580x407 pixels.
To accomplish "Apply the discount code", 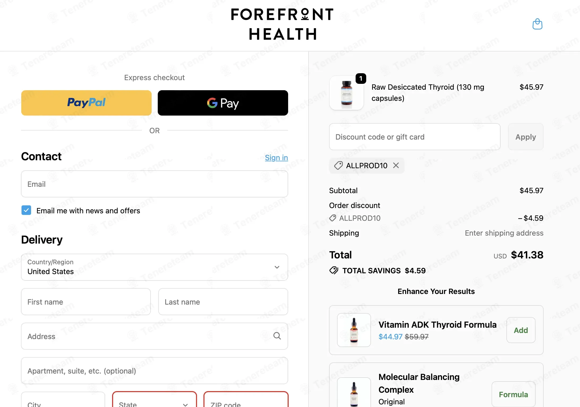I will (526, 137).
